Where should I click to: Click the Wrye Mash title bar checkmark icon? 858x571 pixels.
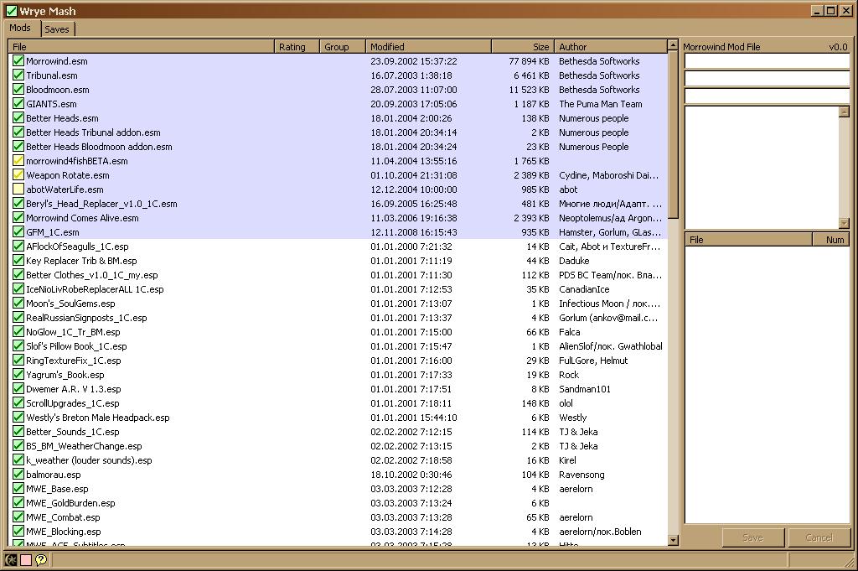point(11,11)
